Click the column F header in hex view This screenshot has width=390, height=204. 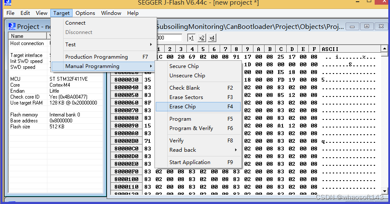(314, 49)
